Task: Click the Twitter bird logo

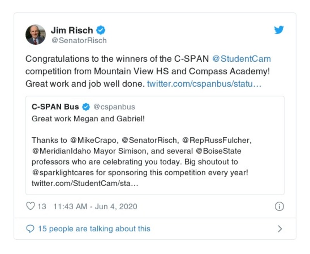Action: point(279,30)
